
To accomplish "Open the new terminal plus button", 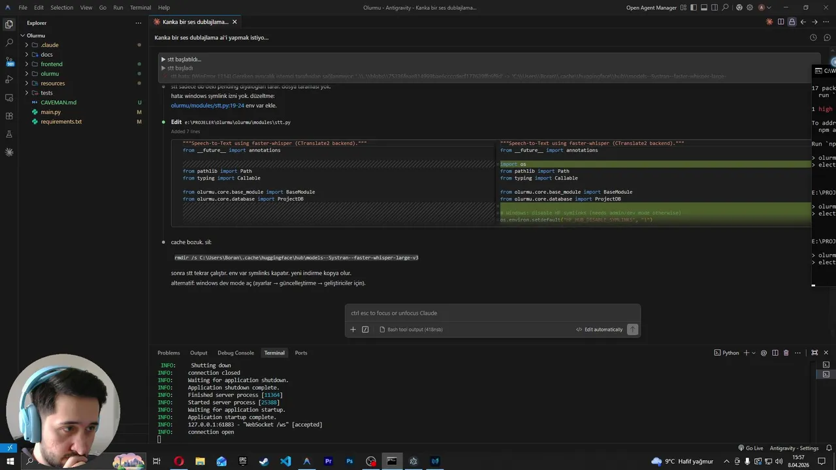I will coord(746,352).
